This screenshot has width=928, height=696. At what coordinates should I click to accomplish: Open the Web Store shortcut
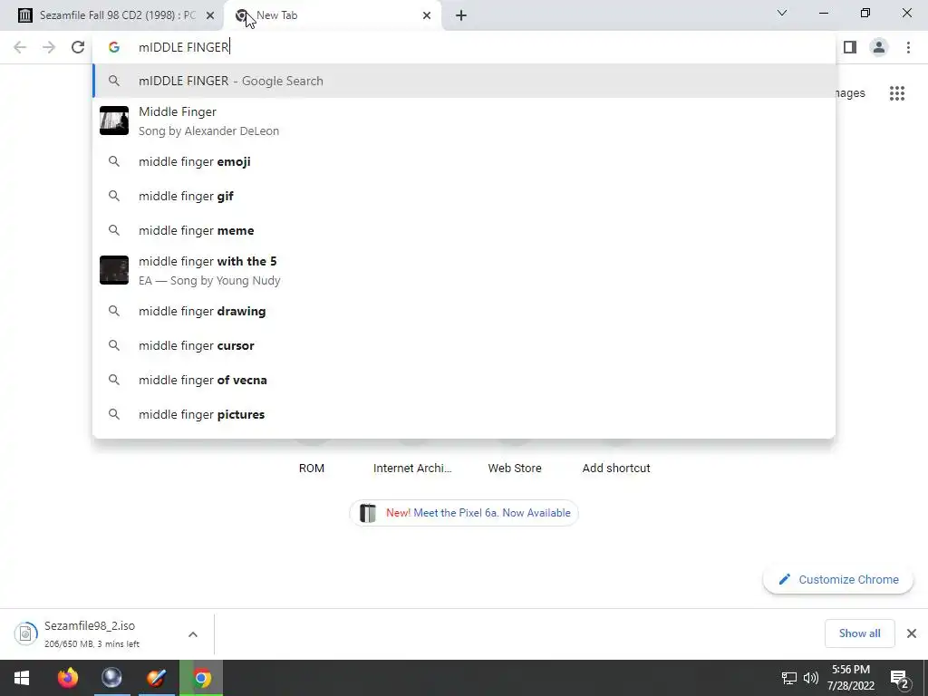[x=515, y=468]
